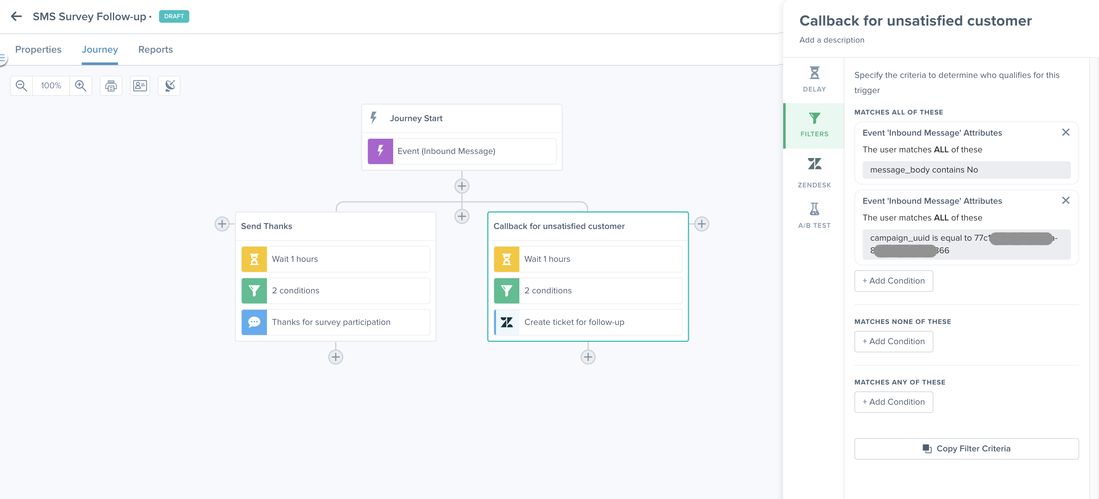Click Copy Filter Criteria button
This screenshot has width=1099, height=499.
coord(966,449)
